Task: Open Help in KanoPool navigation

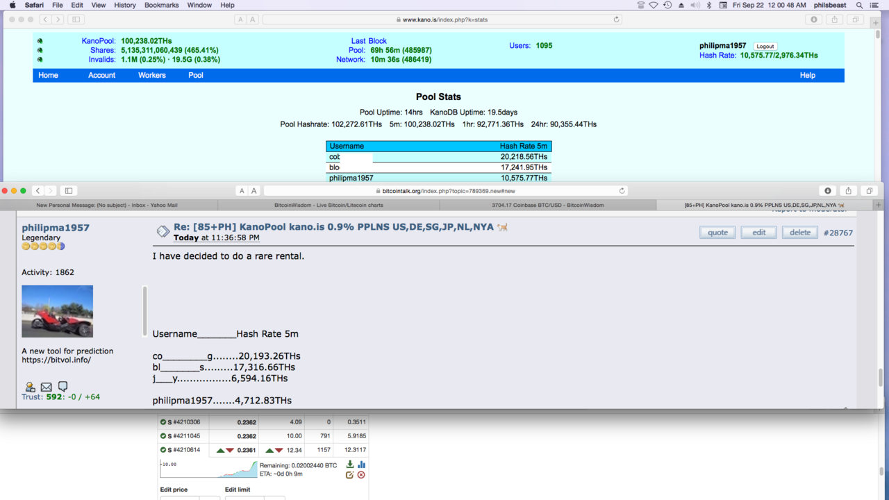Action: [807, 75]
